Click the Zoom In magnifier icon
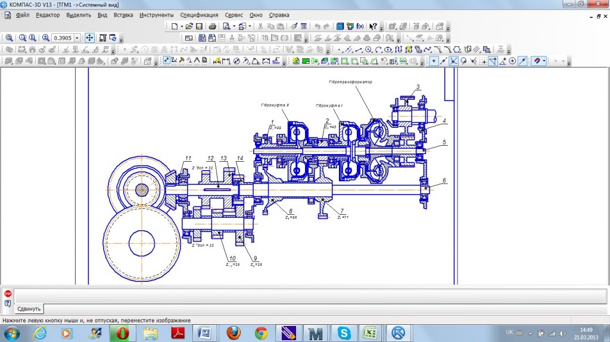The height and width of the screenshot is (342, 610). point(23,37)
